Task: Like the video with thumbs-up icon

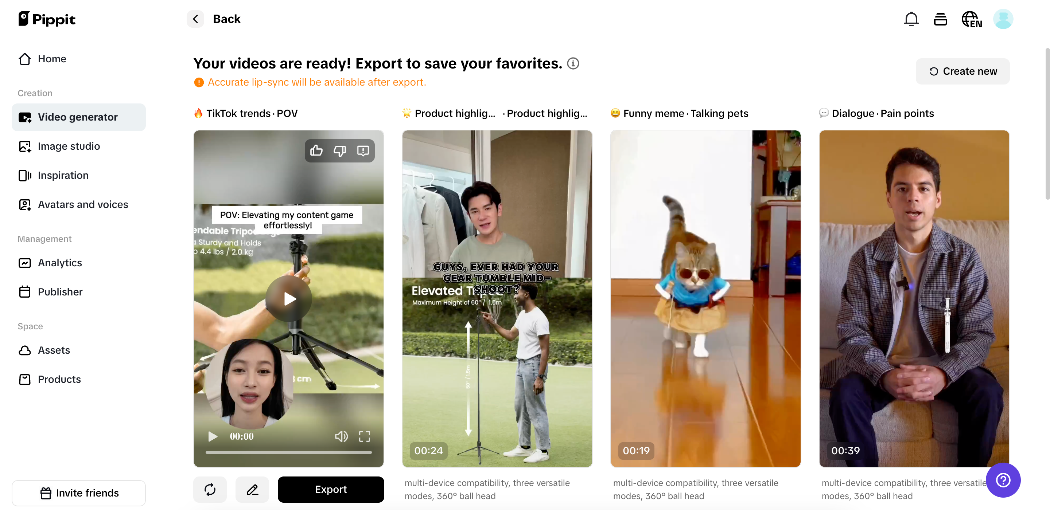Action: tap(316, 151)
